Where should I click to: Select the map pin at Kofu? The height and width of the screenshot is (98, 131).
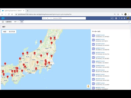coord(37,63)
